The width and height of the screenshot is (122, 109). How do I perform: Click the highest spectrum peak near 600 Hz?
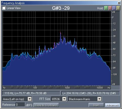[x=60, y=32]
